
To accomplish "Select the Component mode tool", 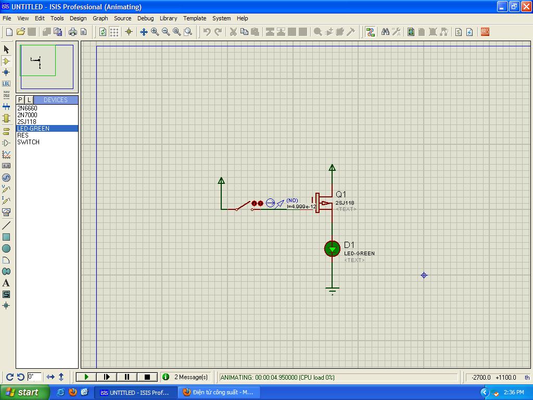I will point(6,61).
